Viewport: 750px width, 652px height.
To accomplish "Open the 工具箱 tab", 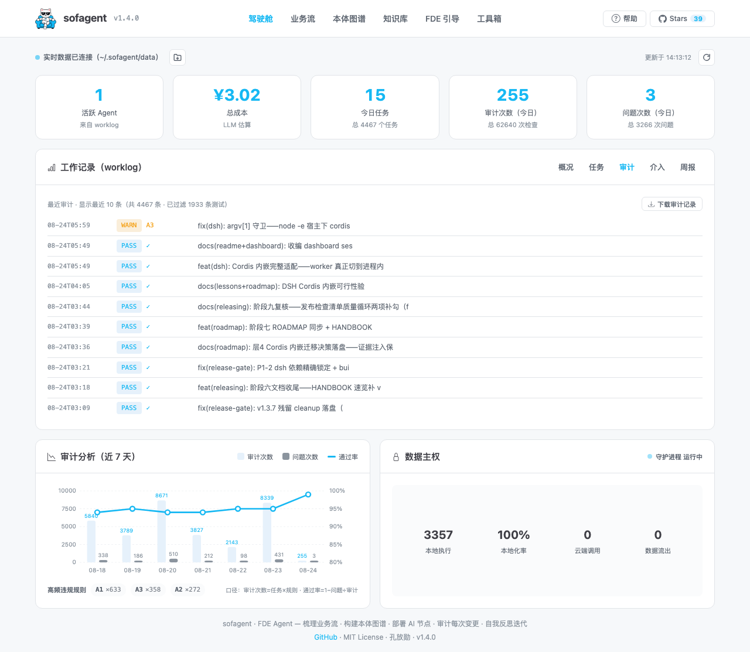I will (489, 19).
